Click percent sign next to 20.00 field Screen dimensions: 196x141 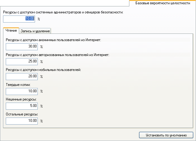coord(41,76)
